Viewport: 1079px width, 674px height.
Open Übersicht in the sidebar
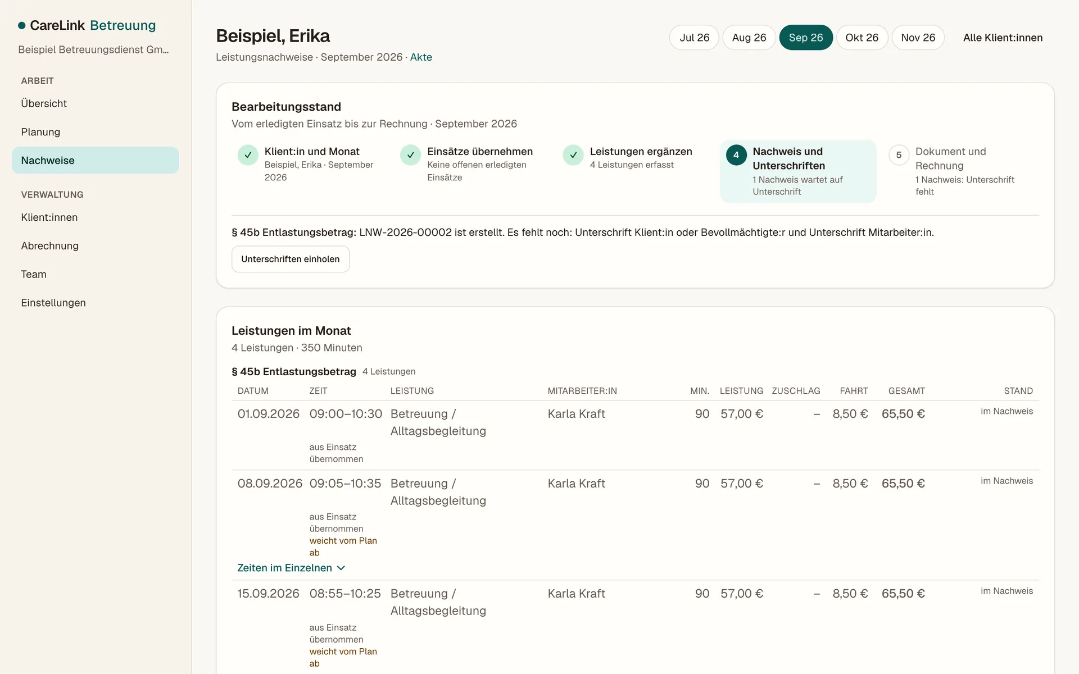coord(96,103)
